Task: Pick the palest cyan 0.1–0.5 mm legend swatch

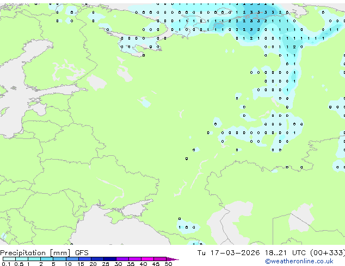Action: pyautogui.click(x=9, y=259)
